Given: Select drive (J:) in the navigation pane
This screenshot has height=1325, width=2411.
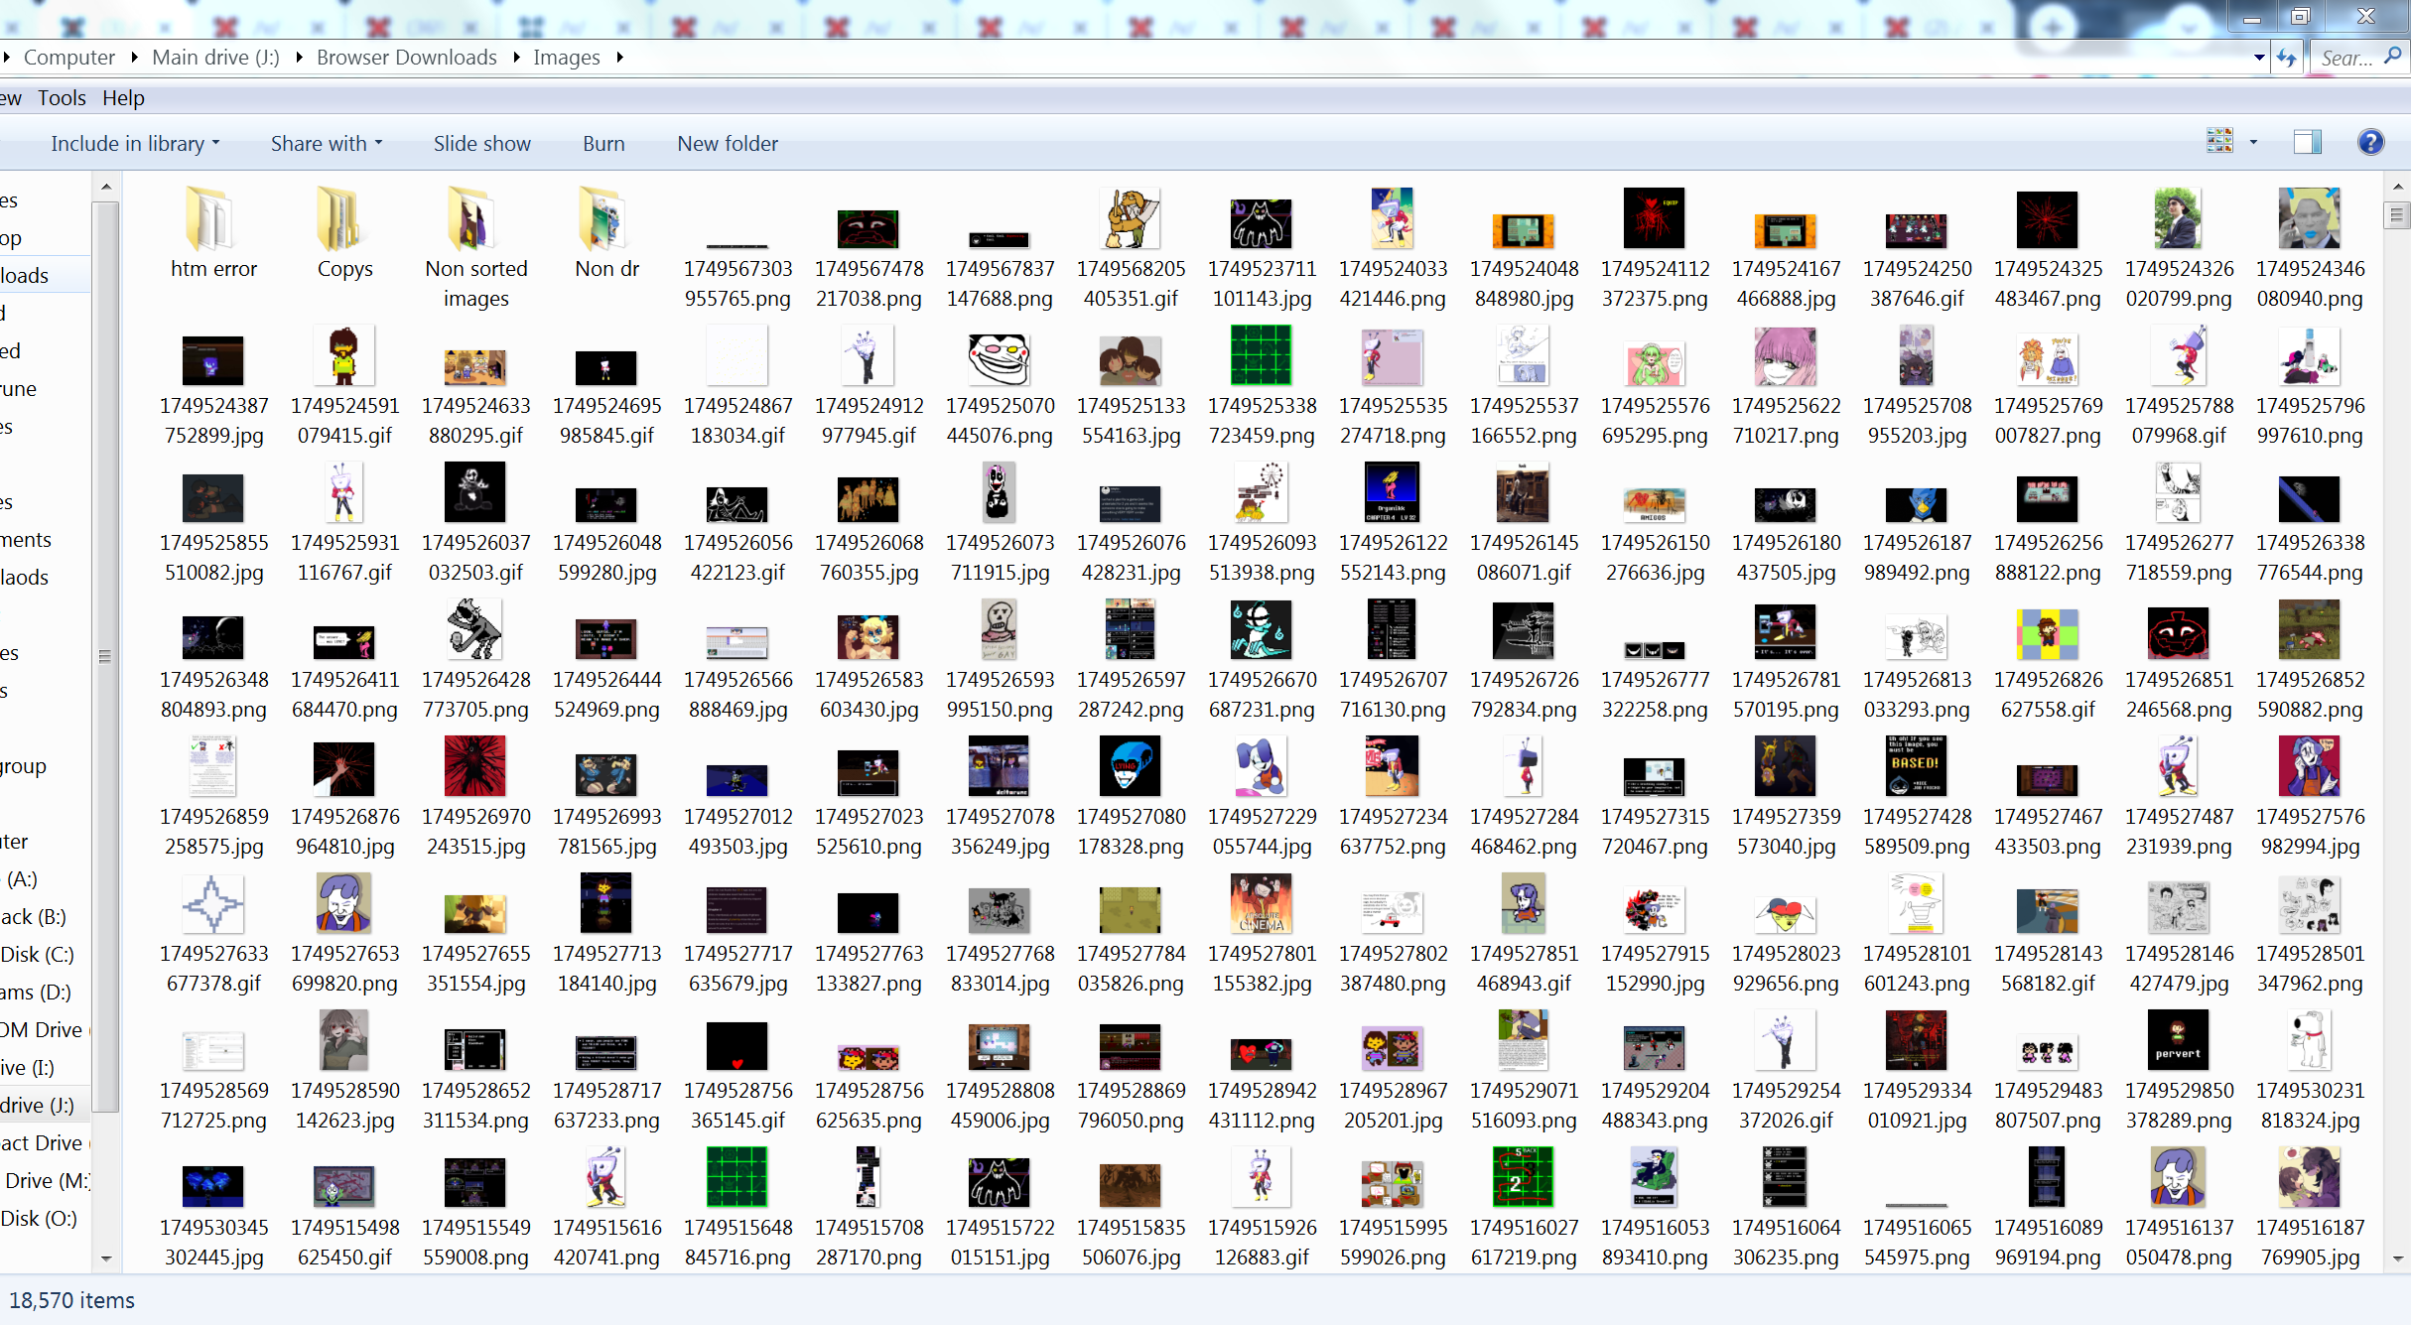Looking at the screenshot, I should (x=38, y=1106).
